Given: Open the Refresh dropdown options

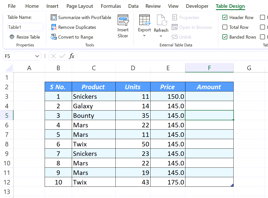Looking at the screenshot, I should tap(161, 36).
